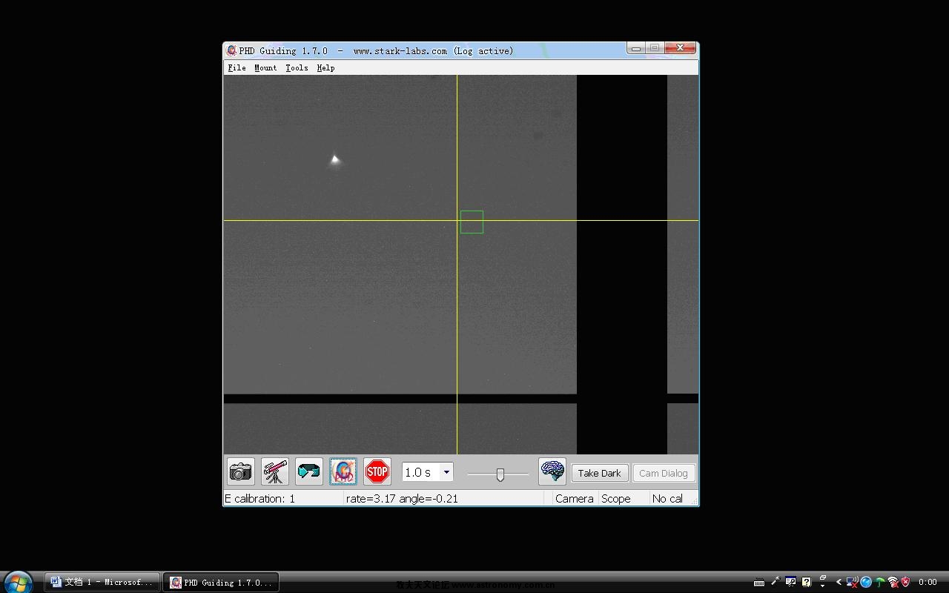This screenshot has width=949, height=593.
Task: Close the PHD Guiding window
Action: pyautogui.click(x=680, y=48)
